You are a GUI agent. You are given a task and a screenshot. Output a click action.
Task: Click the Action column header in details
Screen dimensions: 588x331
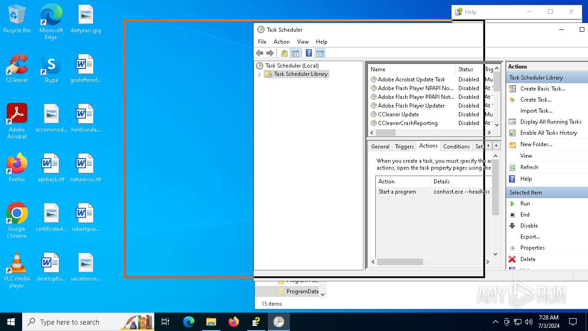pos(403,182)
